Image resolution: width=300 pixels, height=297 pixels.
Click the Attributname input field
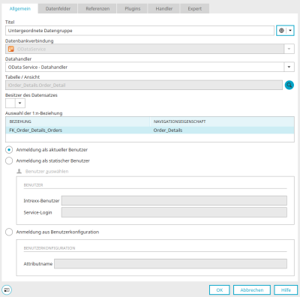pos(170,264)
